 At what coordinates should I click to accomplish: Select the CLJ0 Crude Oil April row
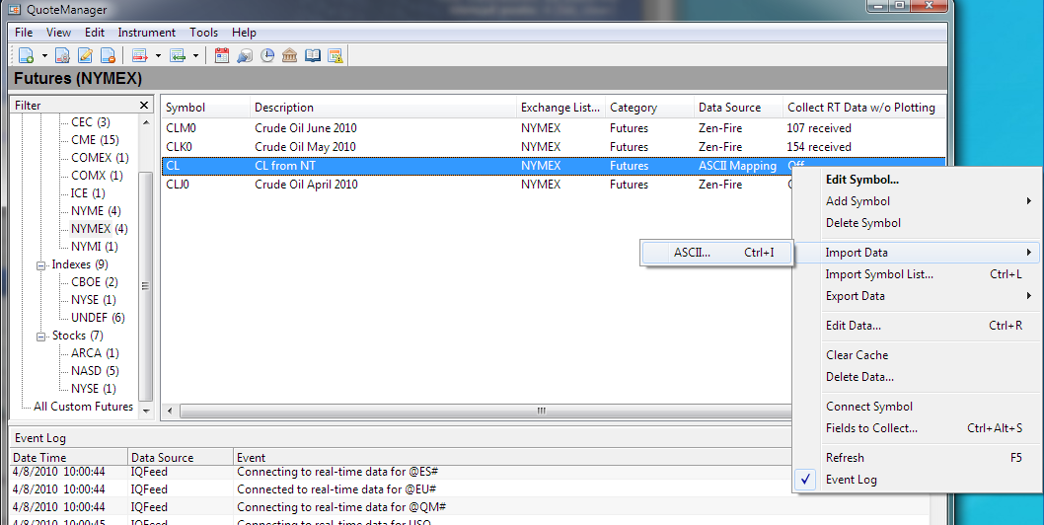click(x=477, y=184)
